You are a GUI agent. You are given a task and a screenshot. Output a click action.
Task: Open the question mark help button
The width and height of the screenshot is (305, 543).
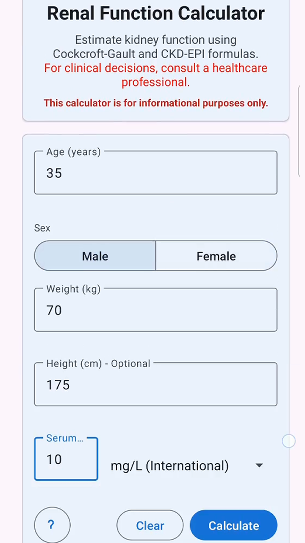tap(52, 525)
